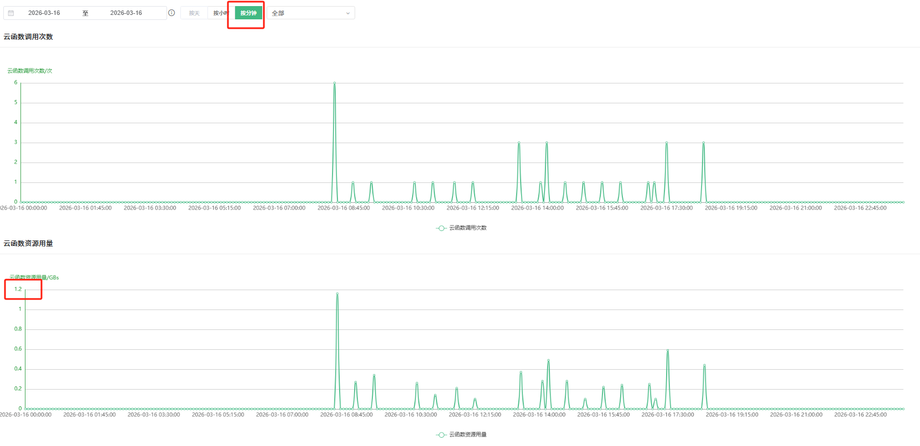The height and width of the screenshot is (446, 920).
Task: Click the 云函数资源用量 section heading
Action: (x=28, y=243)
